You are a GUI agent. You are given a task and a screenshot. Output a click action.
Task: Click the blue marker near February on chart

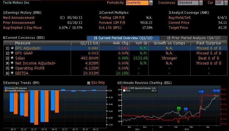(186, 109)
